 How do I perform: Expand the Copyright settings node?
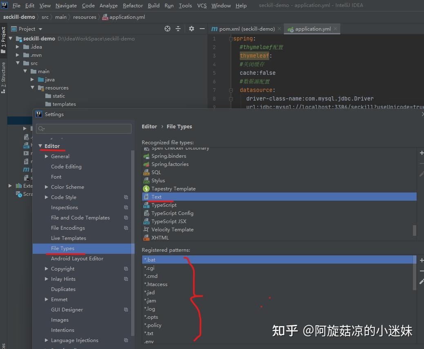tap(46, 268)
